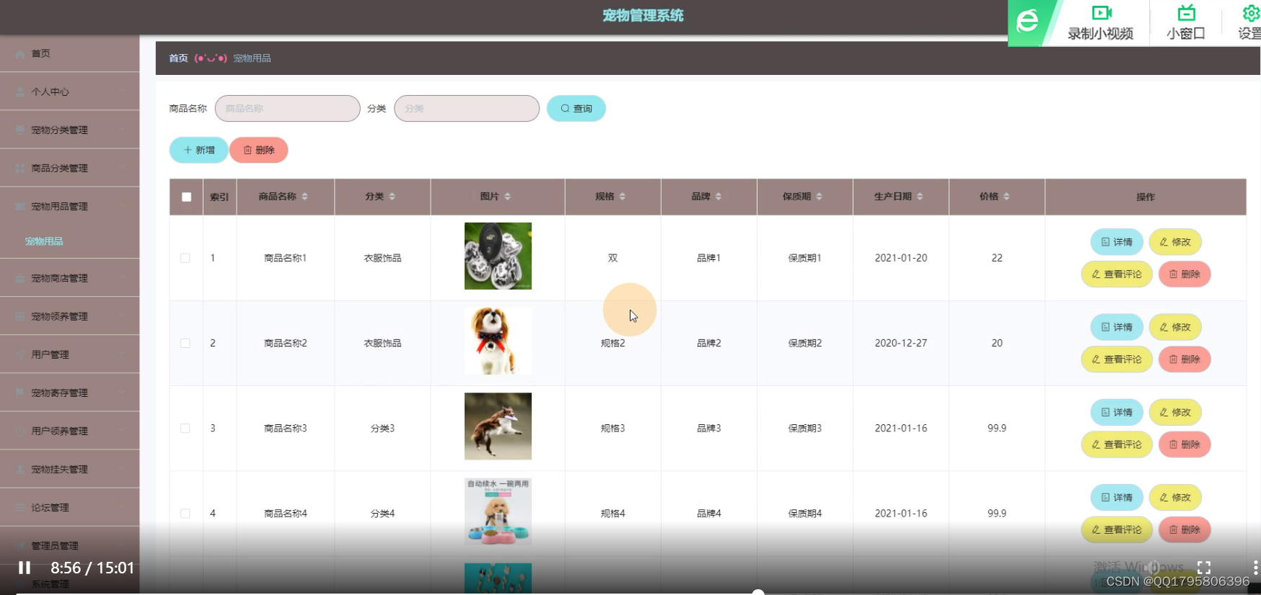Expand 宠物分类管理 menu chevron
The image size is (1261, 595).
pyautogui.click(x=122, y=130)
